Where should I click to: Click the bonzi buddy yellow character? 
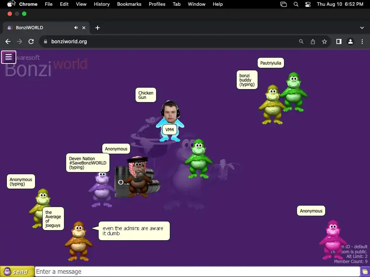(x=272, y=105)
